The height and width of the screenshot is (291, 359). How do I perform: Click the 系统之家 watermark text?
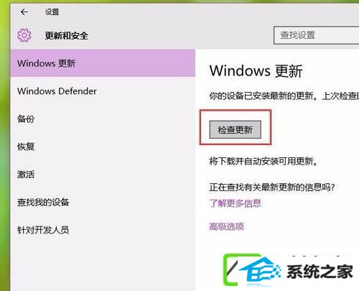point(320,272)
